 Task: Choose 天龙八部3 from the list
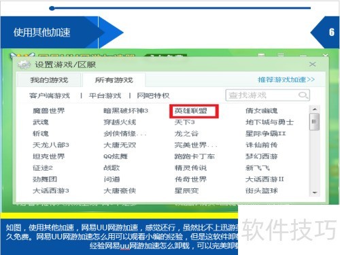click(x=51, y=145)
